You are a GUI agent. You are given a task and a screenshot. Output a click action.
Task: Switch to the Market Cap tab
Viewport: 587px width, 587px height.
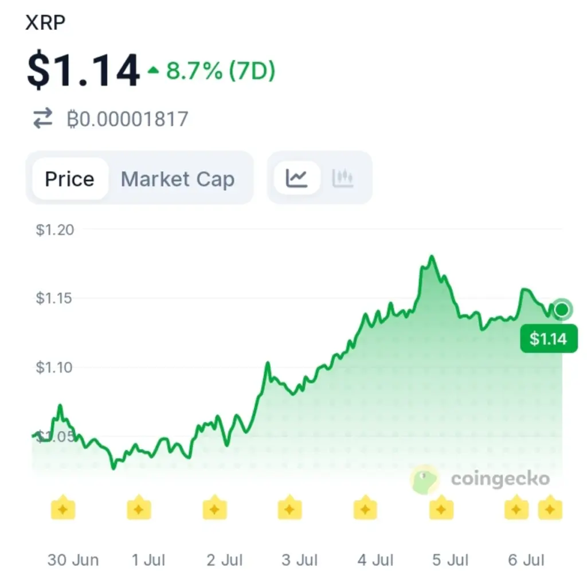[178, 179]
